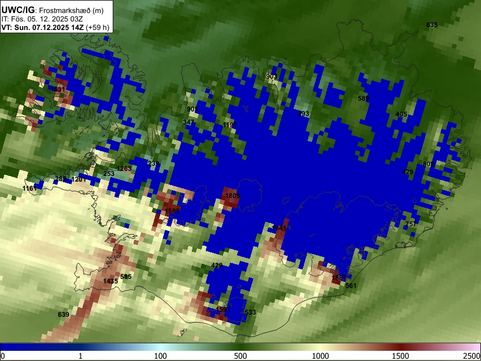
Task: Click the 809 value label in the east
Action: [x=428, y=164]
